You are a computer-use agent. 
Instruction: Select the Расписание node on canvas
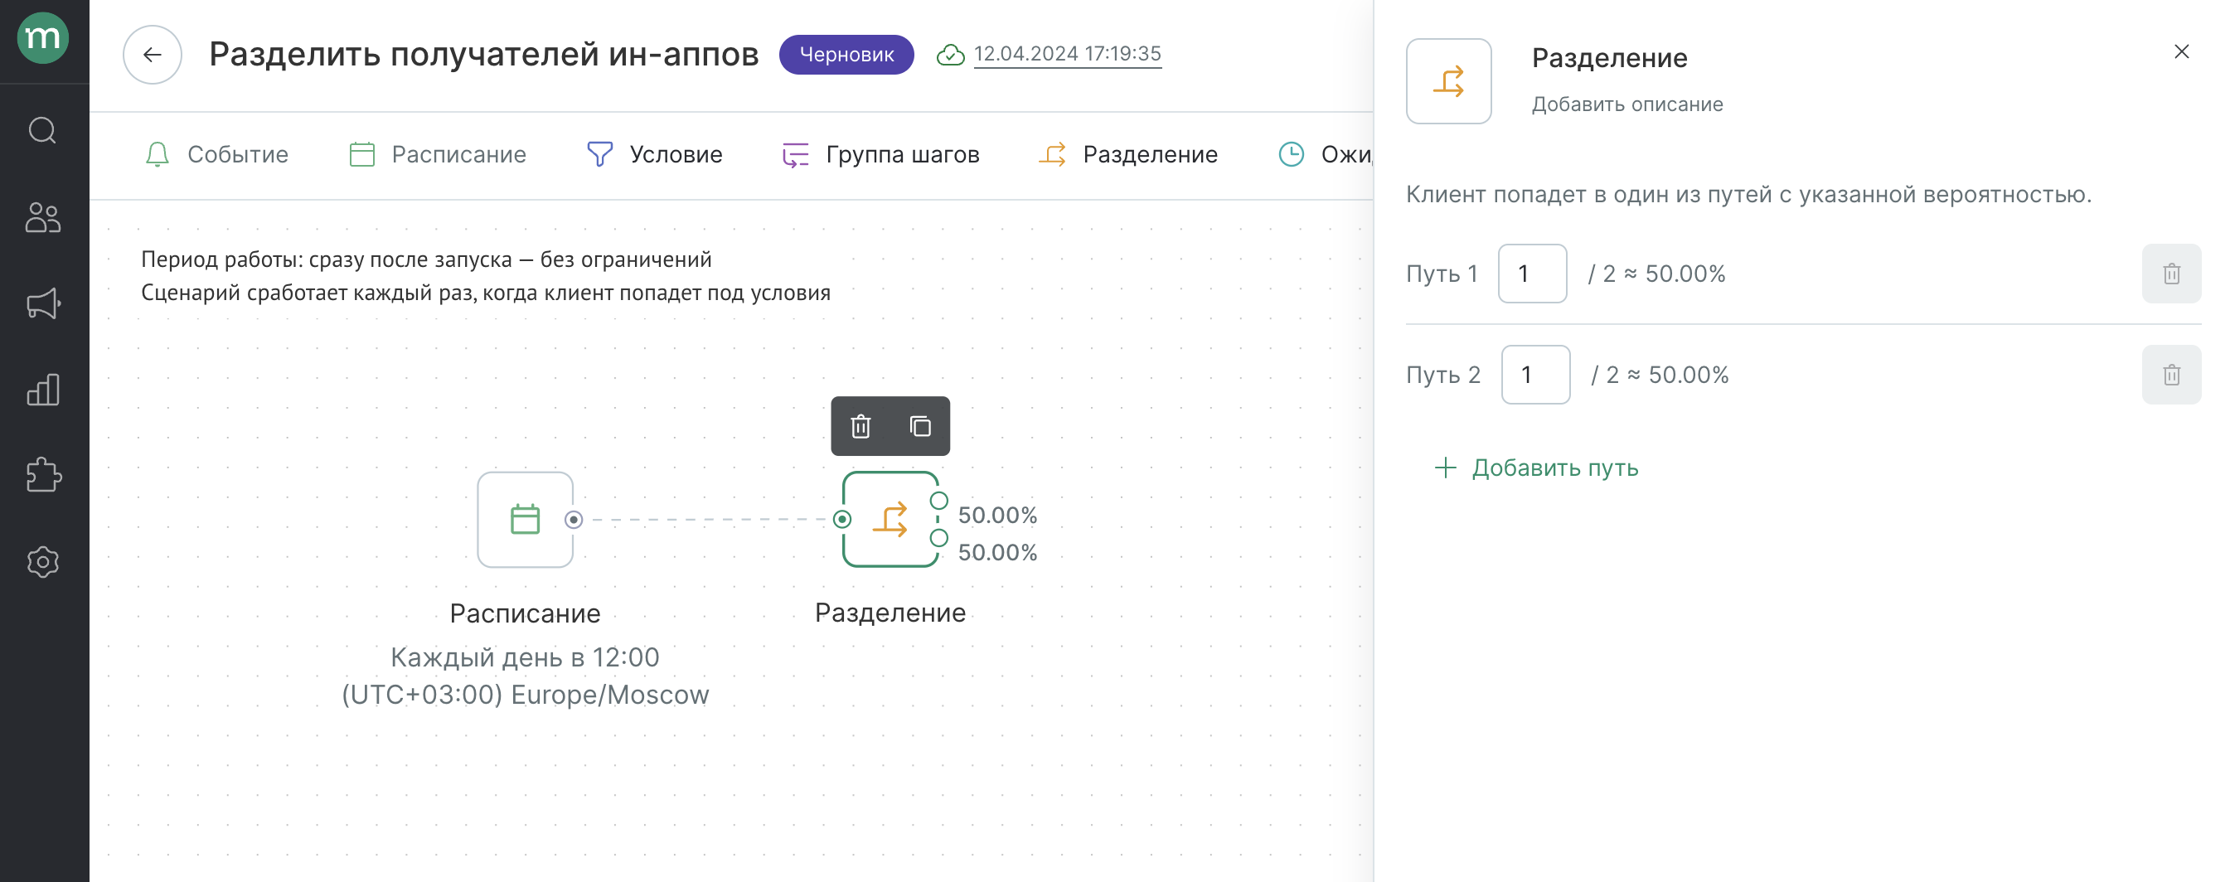click(x=526, y=519)
